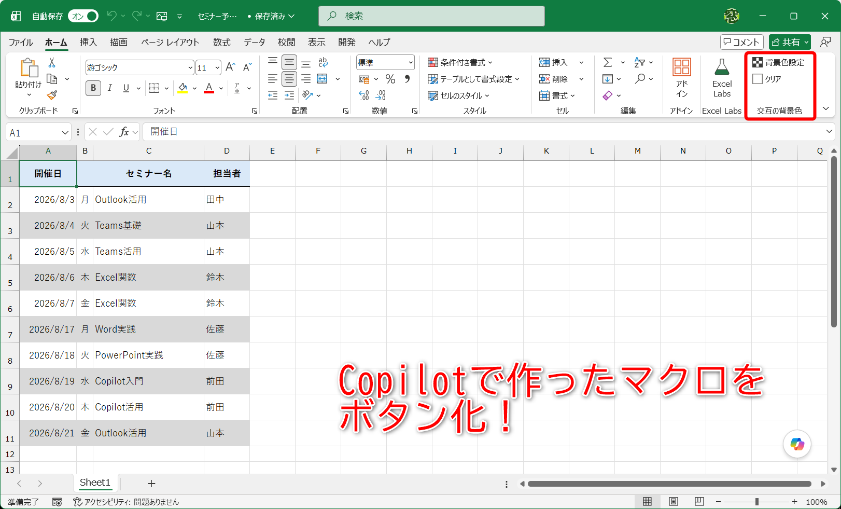Image resolution: width=841 pixels, height=509 pixels.
Task: Click the AutoSum sigma icon
Action: pyautogui.click(x=608, y=63)
